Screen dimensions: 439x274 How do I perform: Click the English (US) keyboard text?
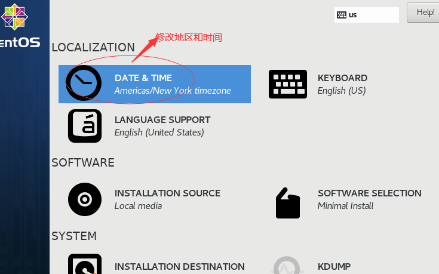click(x=342, y=91)
